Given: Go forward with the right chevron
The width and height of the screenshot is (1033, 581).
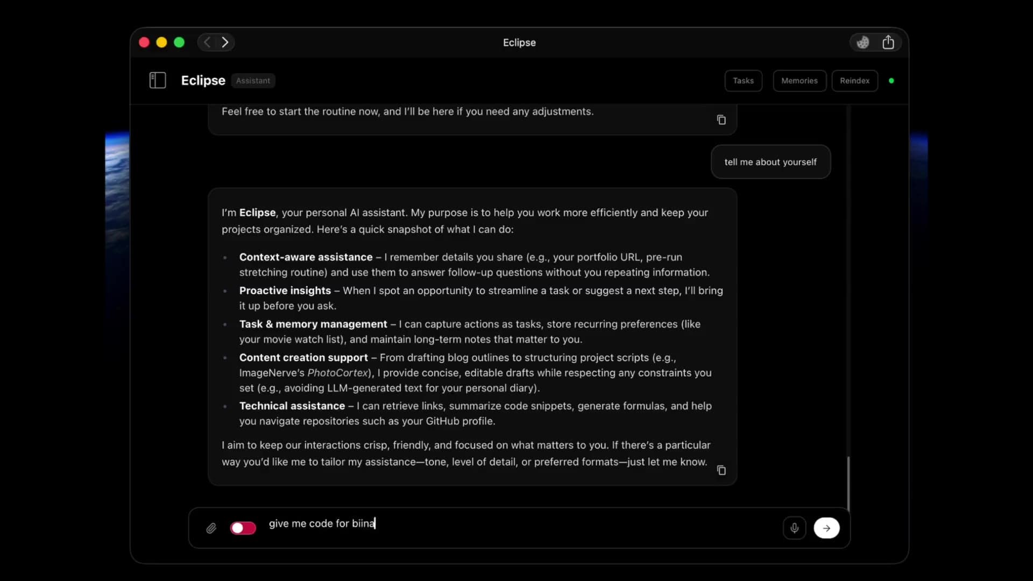Looking at the screenshot, I should 225,42.
